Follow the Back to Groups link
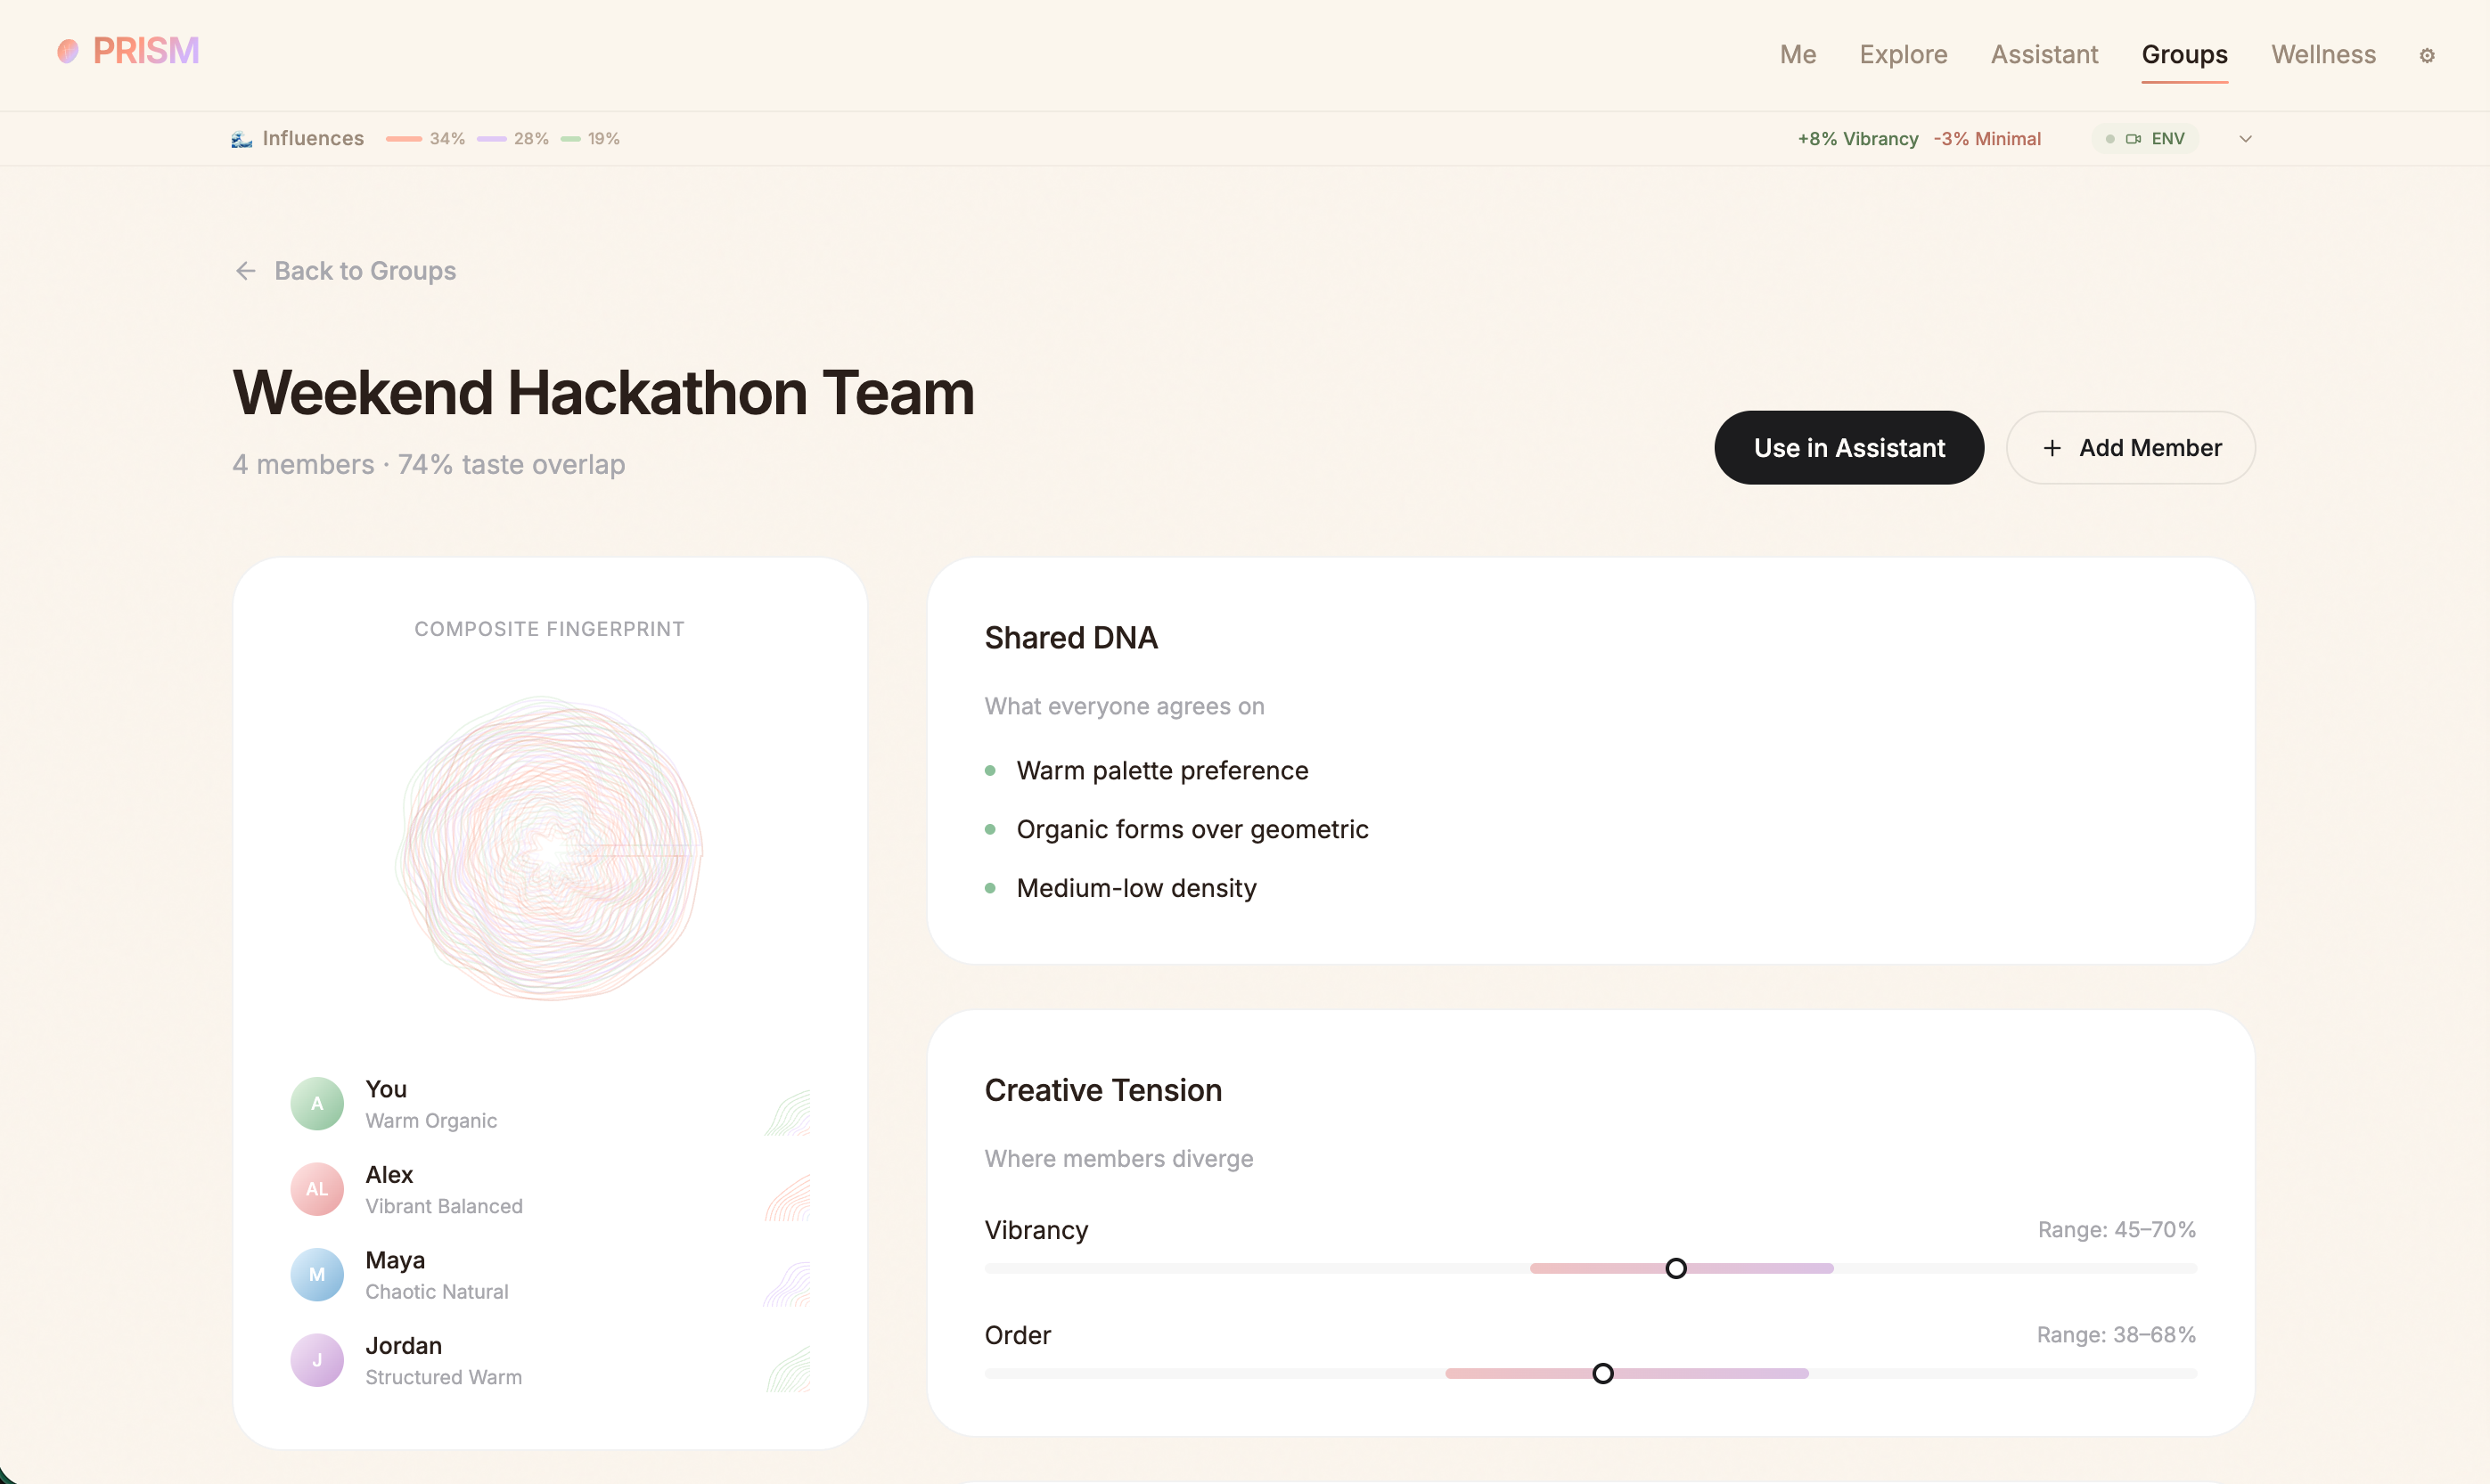The width and height of the screenshot is (2490, 1484). pyautogui.click(x=364, y=271)
